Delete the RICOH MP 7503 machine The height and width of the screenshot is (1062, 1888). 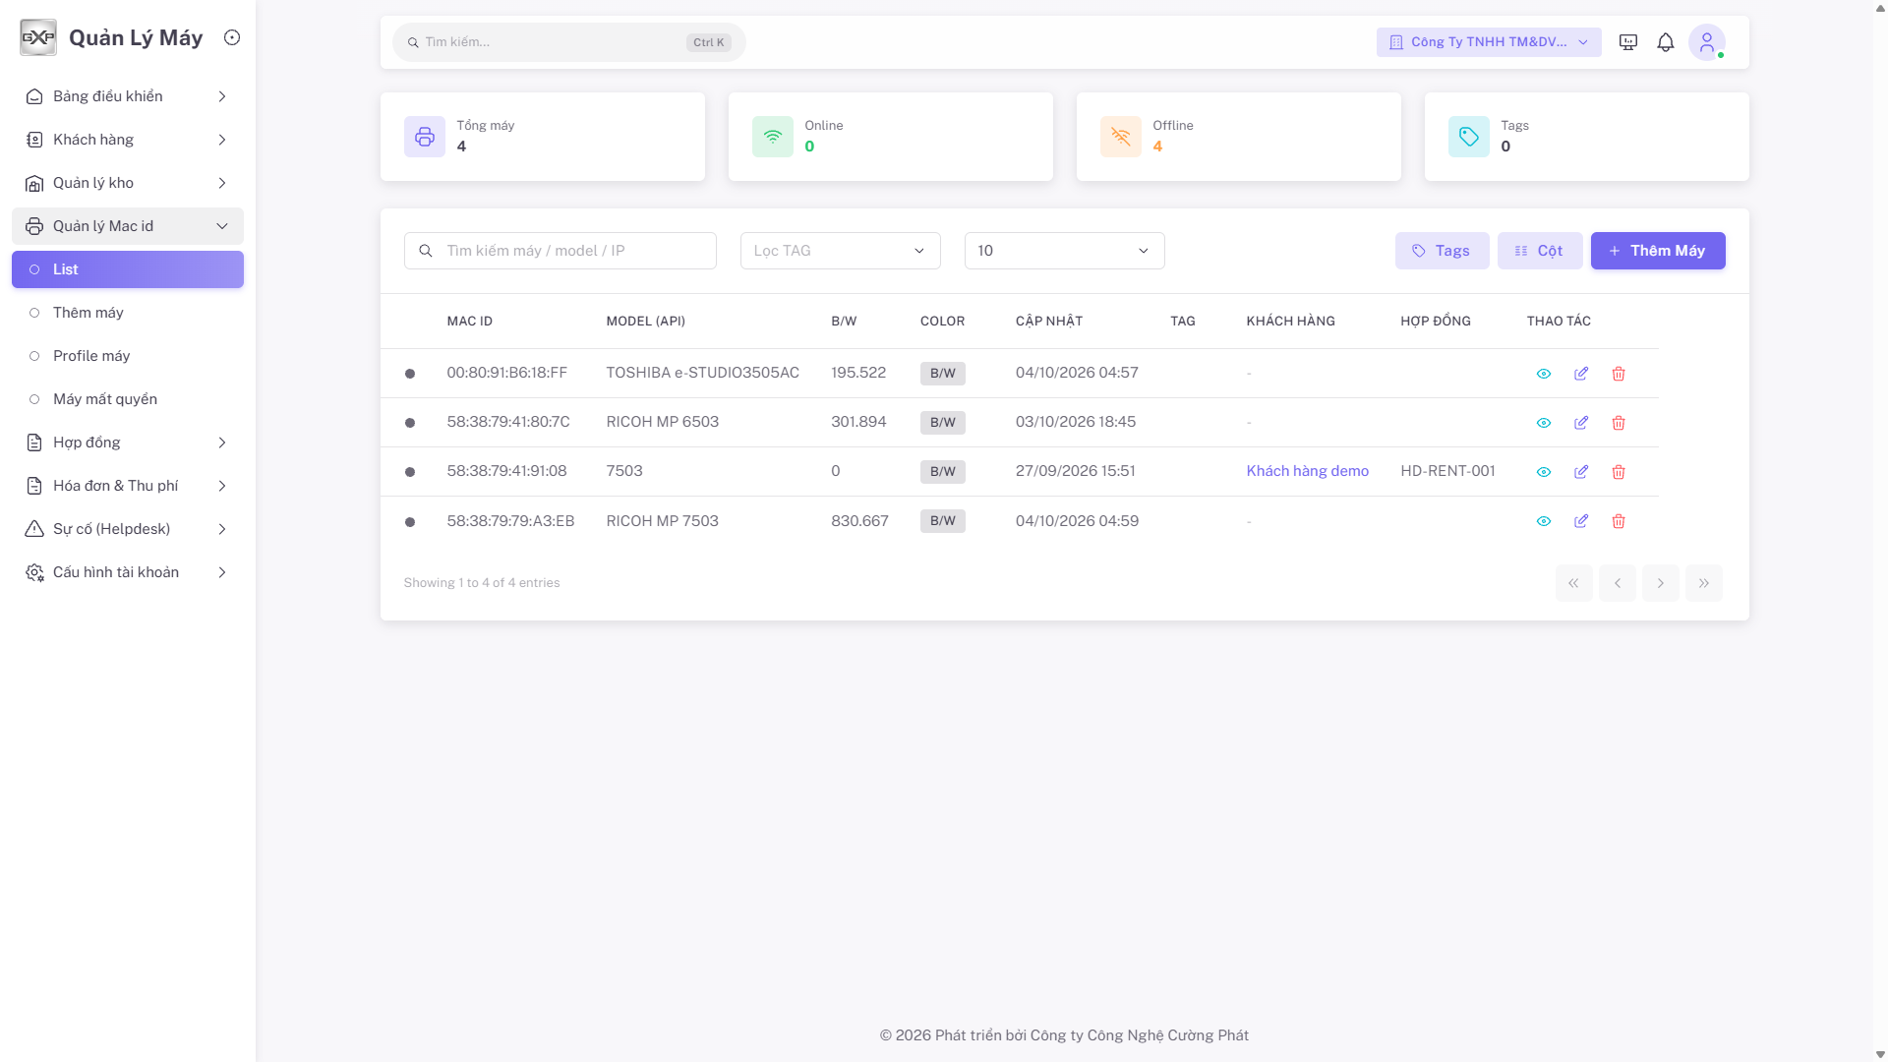1619,521
